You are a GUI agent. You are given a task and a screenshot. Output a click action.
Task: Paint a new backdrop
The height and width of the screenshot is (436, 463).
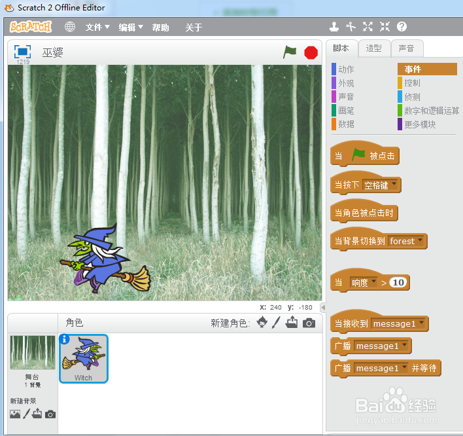pyautogui.click(x=26, y=414)
